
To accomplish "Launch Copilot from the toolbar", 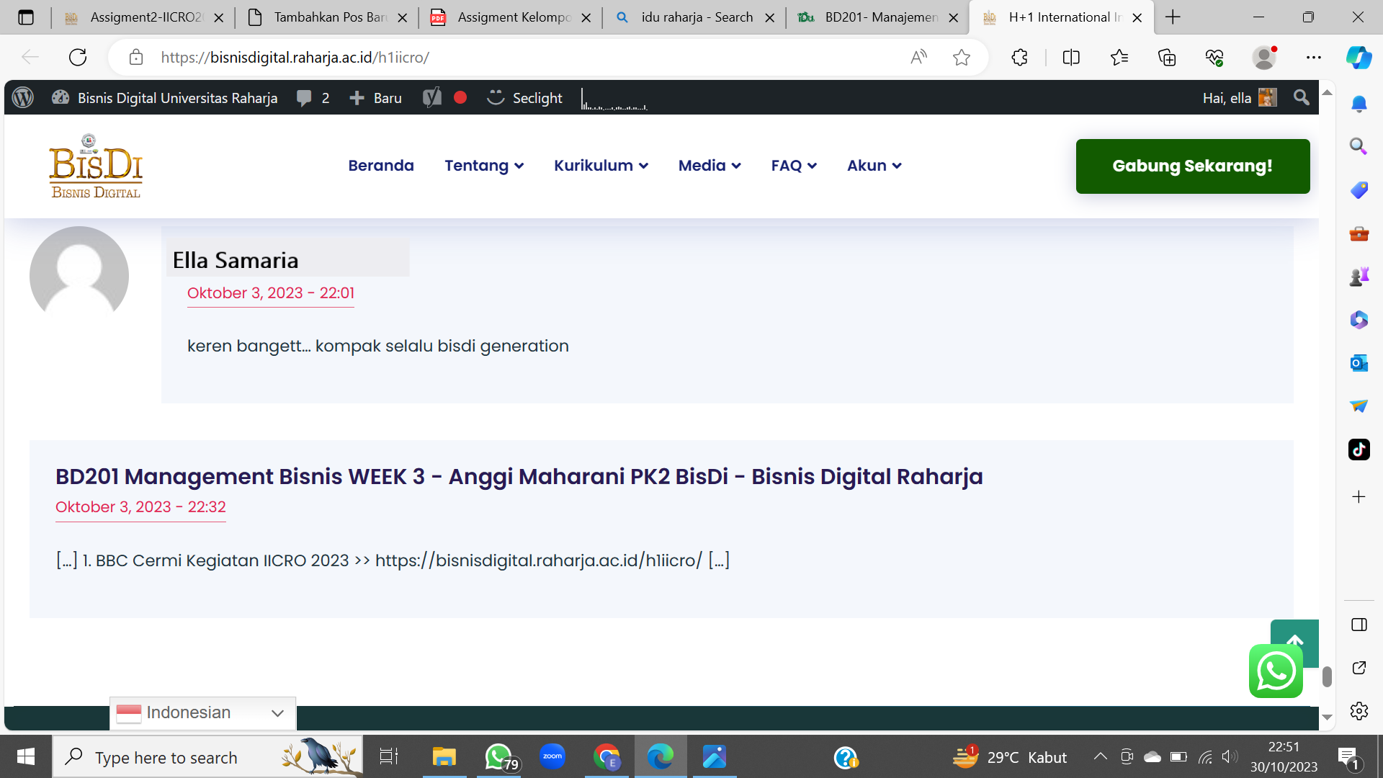I will click(x=1359, y=57).
